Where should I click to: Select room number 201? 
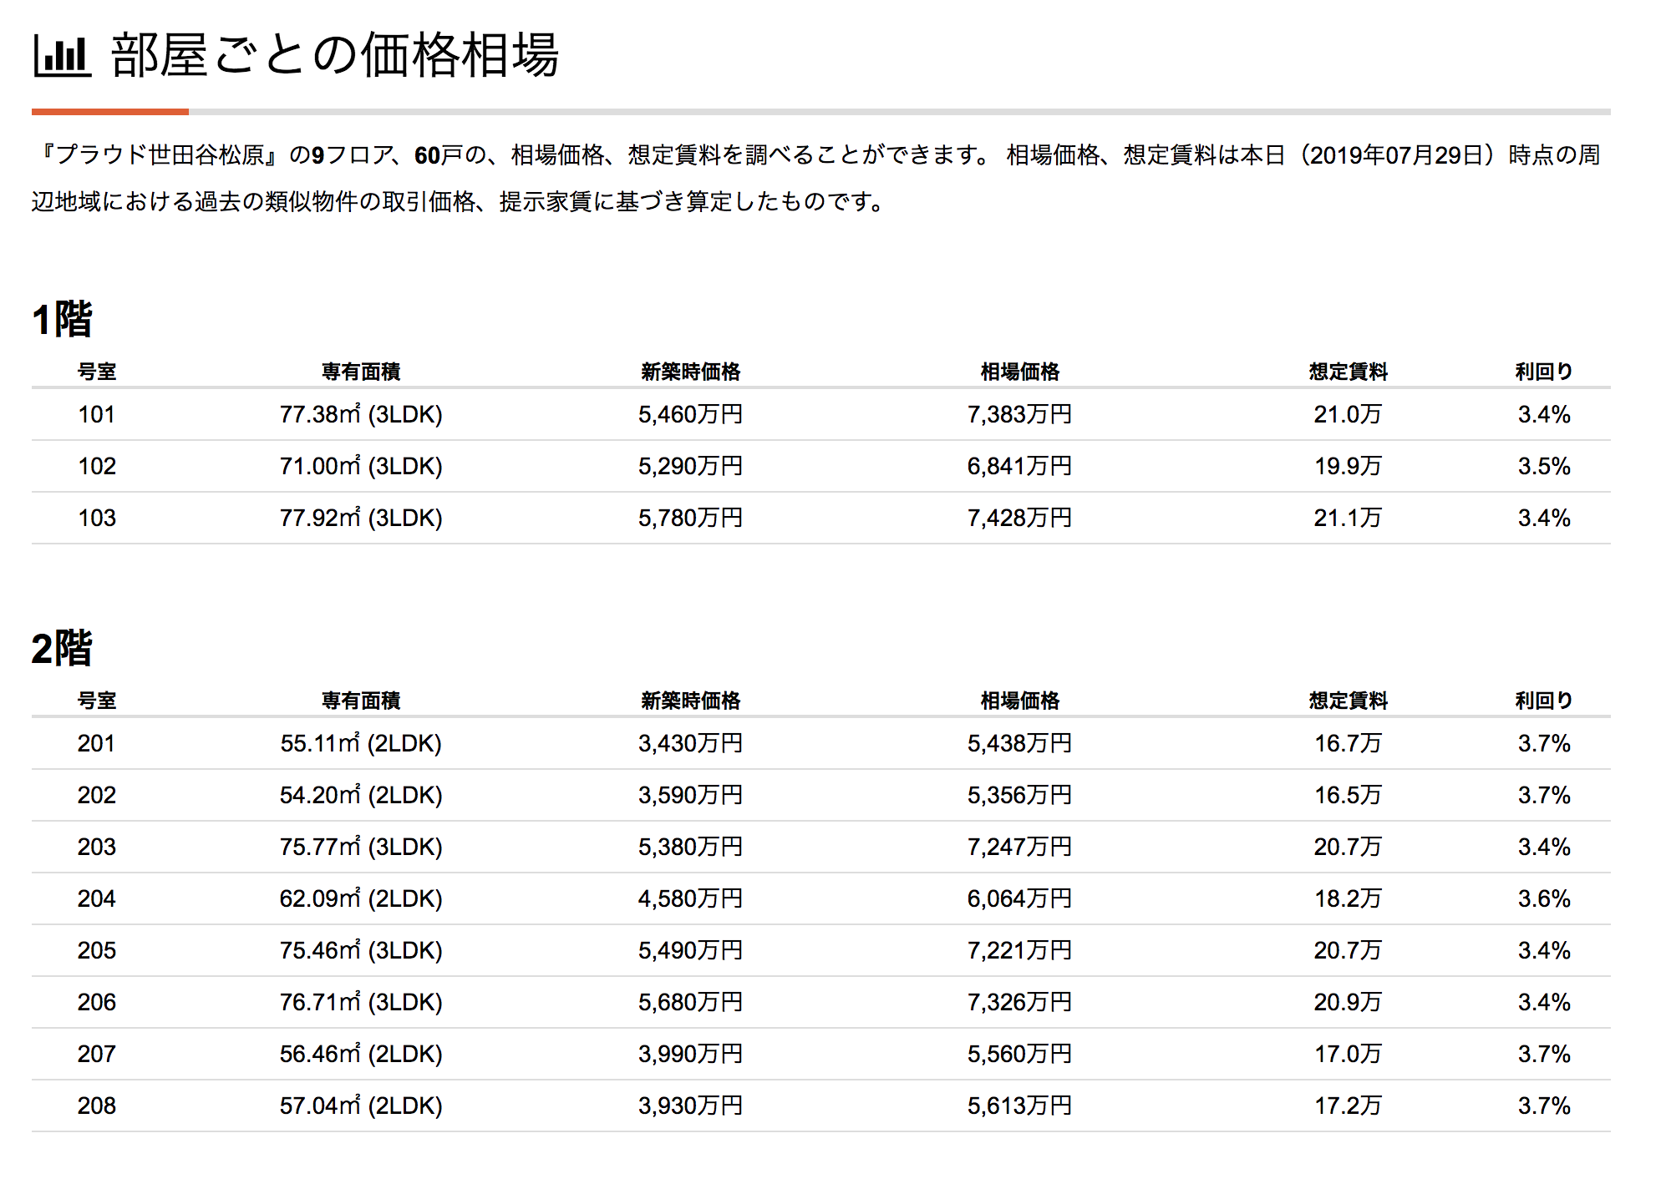click(96, 743)
